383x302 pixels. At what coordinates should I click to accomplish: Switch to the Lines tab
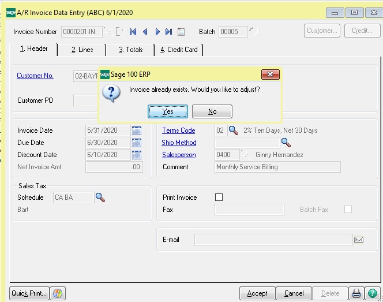[x=82, y=50]
